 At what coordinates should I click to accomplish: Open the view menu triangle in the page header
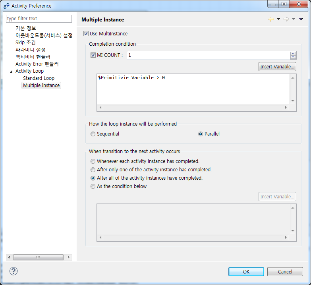point(301,19)
